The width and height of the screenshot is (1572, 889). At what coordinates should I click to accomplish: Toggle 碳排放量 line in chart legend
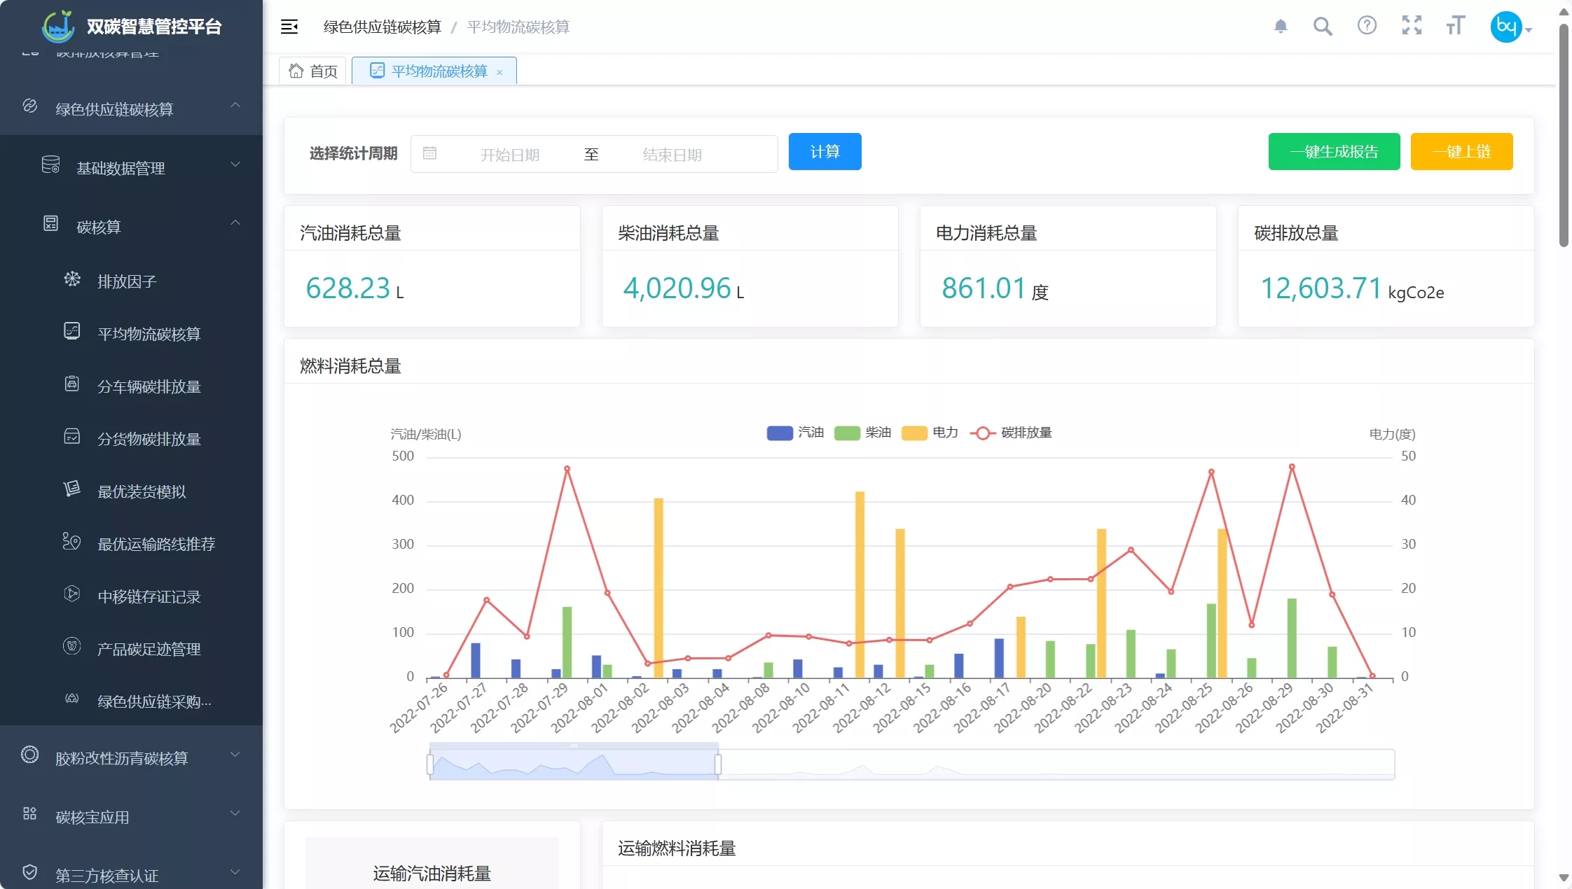pyautogui.click(x=1011, y=433)
